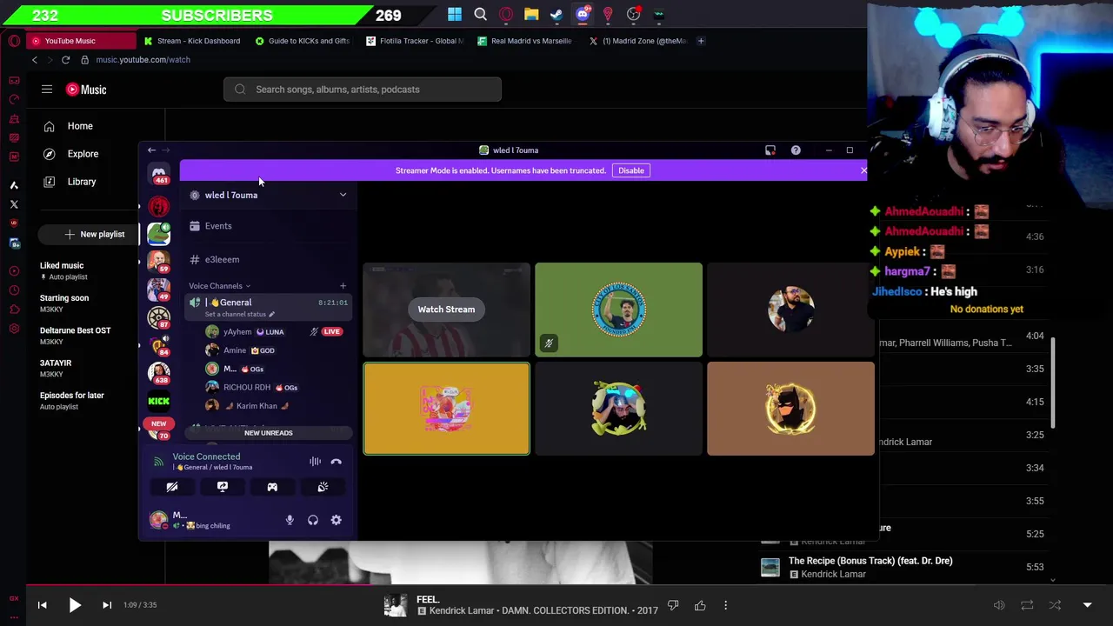Focus the Search songs, albums, artists field

point(363,90)
